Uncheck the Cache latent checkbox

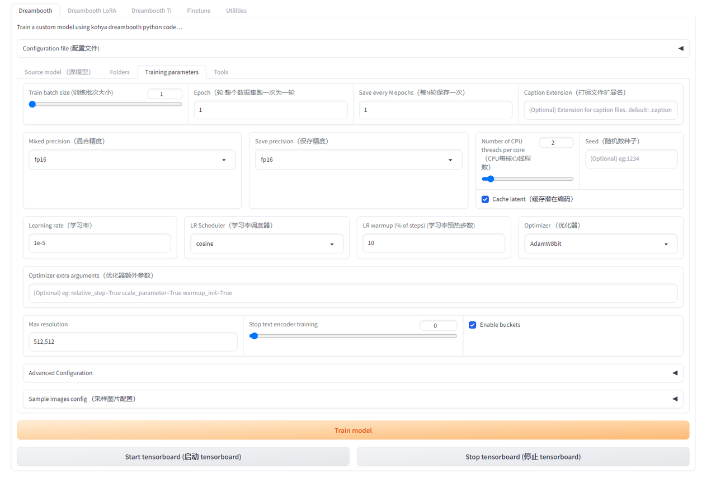point(486,199)
